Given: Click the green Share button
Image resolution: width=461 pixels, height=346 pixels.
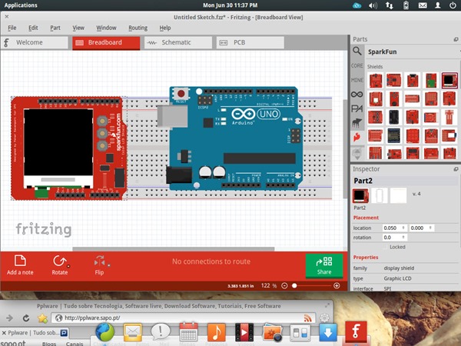Looking at the screenshot, I should coord(324,266).
